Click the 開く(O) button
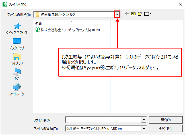The height and width of the screenshot is (135, 185). click(166, 120)
